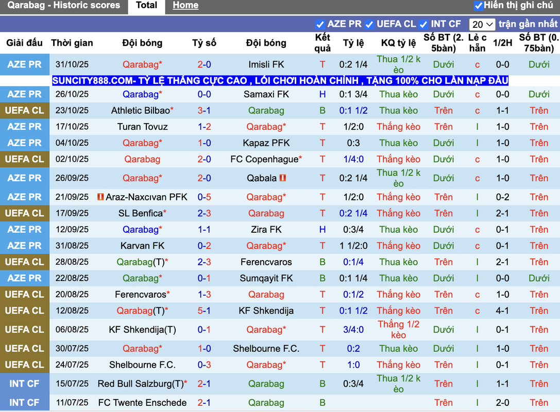Click handicap 0:1 1/2 in Athletic Bilbao row
Viewport: 560px width, 412px height.
tap(353, 110)
